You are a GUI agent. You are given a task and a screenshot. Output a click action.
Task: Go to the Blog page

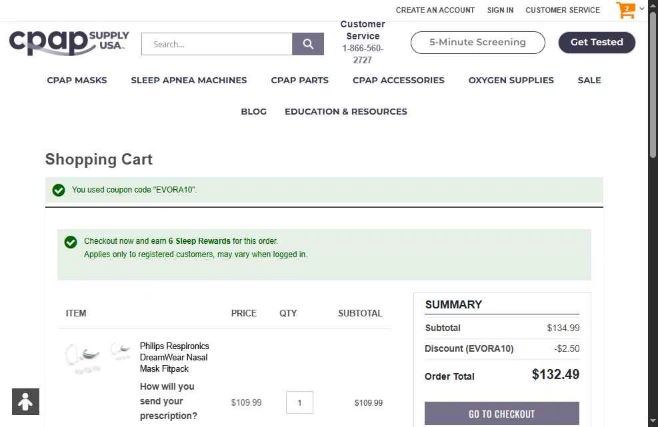click(x=253, y=111)
